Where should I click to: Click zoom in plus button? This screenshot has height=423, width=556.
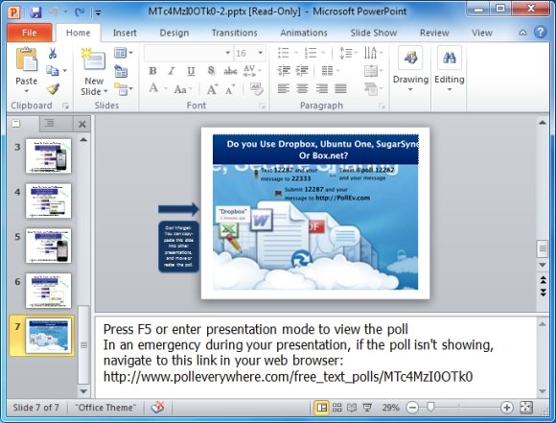[507, 408]
